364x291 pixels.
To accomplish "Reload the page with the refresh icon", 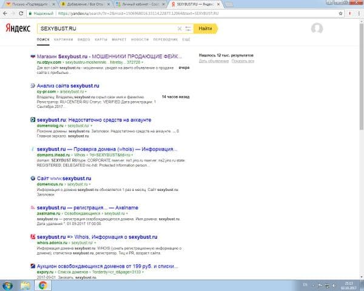I will (x=21, y=13).
